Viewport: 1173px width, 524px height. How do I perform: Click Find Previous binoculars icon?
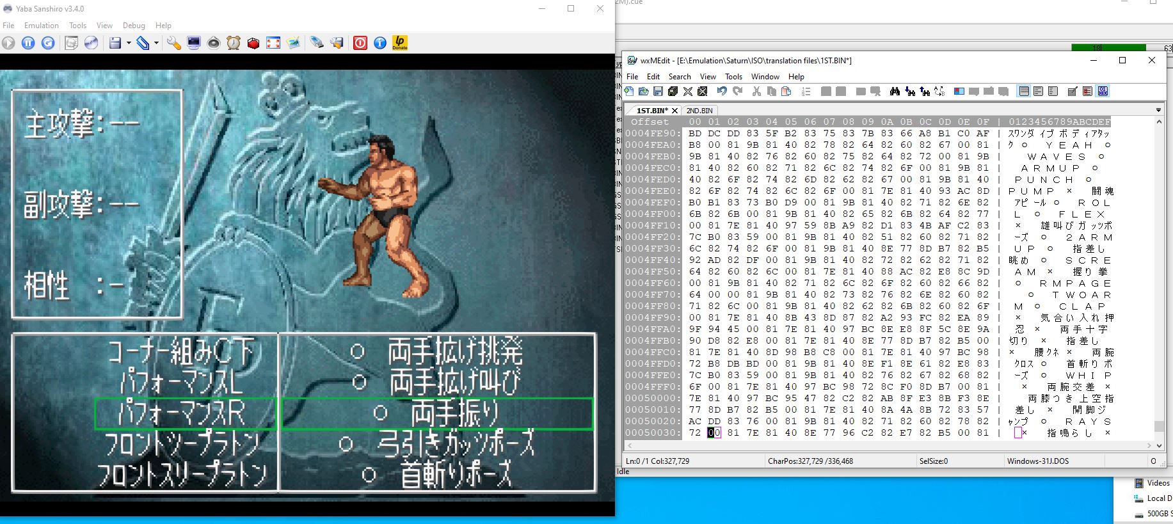click(924, 91)
